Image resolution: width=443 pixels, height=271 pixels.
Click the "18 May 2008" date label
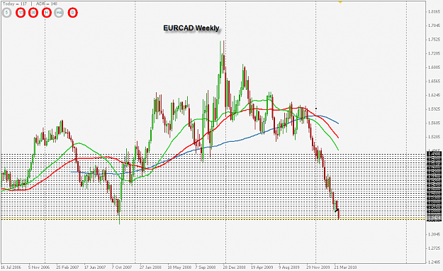pyautogui.click(x=179, y=267)
